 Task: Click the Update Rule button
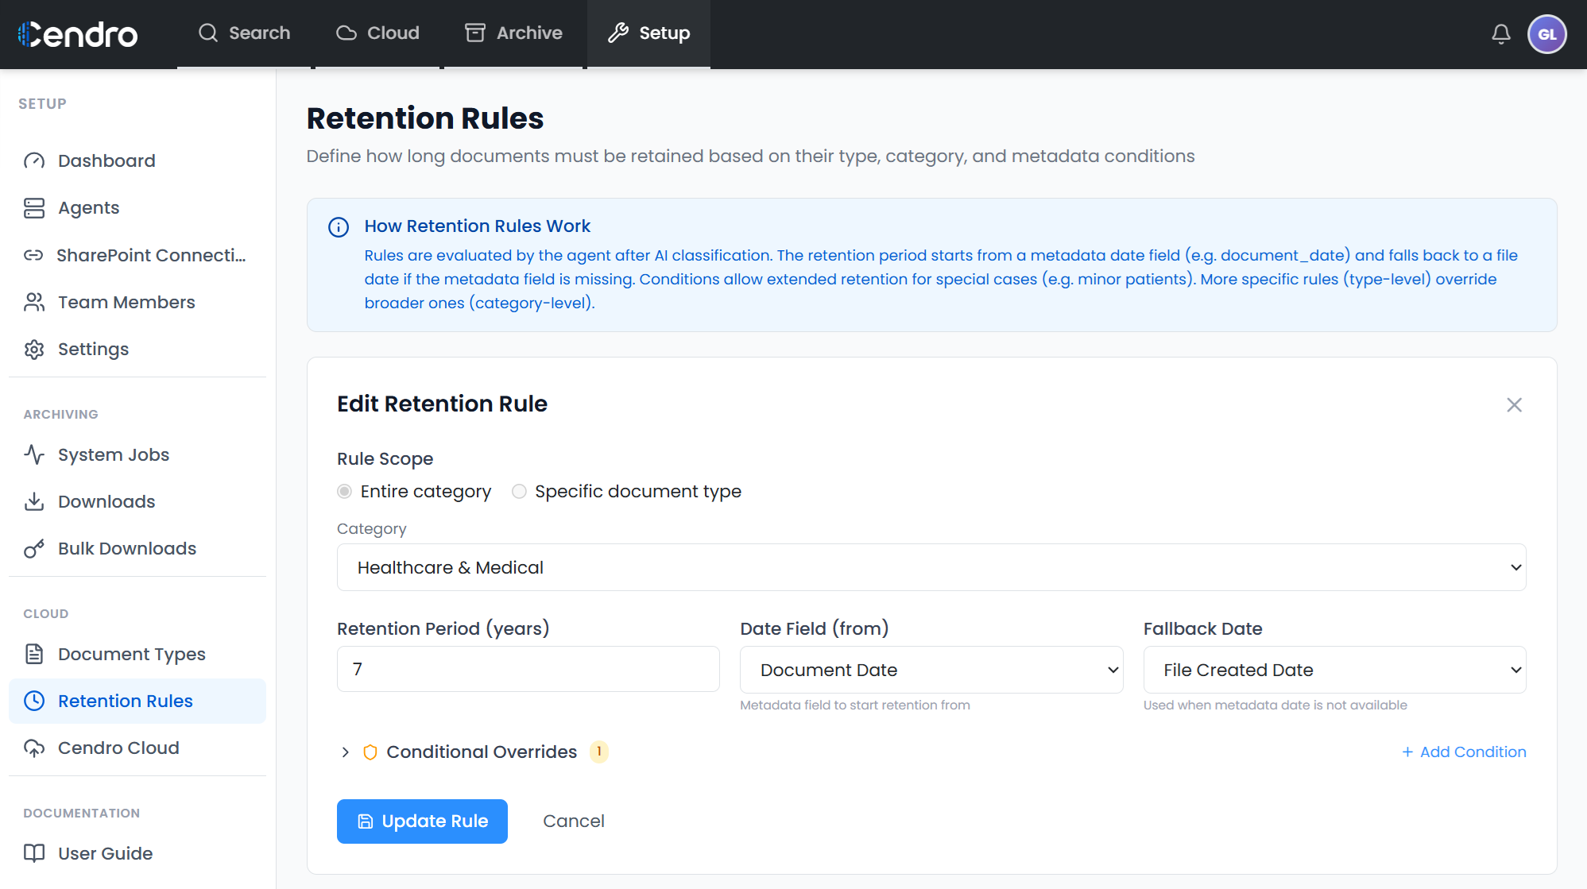pos(422,821)
